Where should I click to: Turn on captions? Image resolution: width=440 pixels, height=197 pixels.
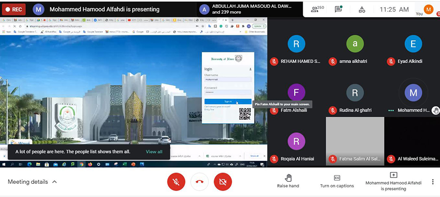pos(337,181)
